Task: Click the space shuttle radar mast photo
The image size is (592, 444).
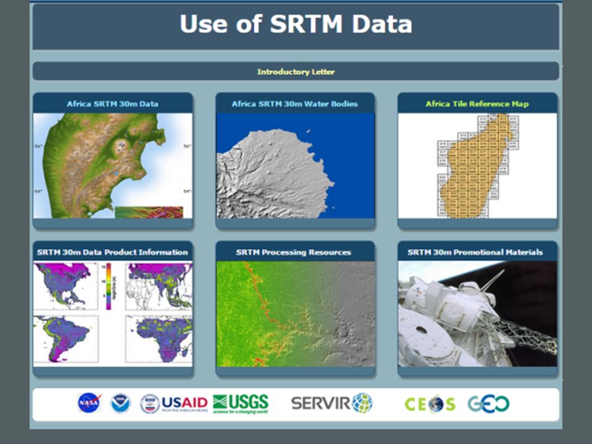Action: tap(477, 314)
